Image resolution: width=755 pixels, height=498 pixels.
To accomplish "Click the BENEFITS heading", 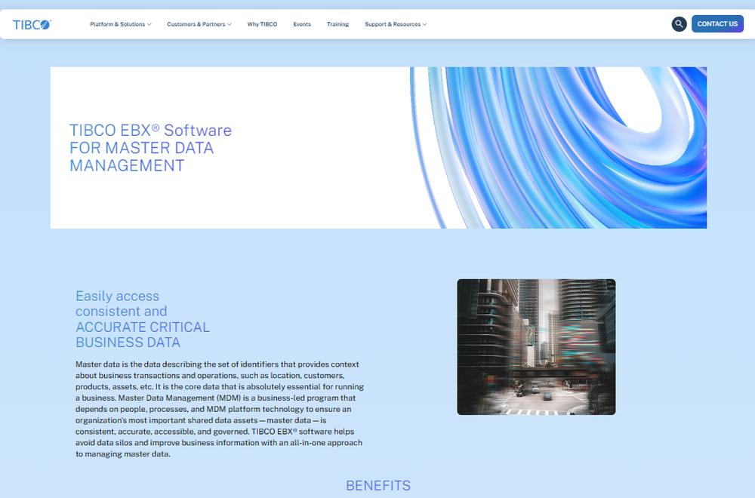I will 378,485.
